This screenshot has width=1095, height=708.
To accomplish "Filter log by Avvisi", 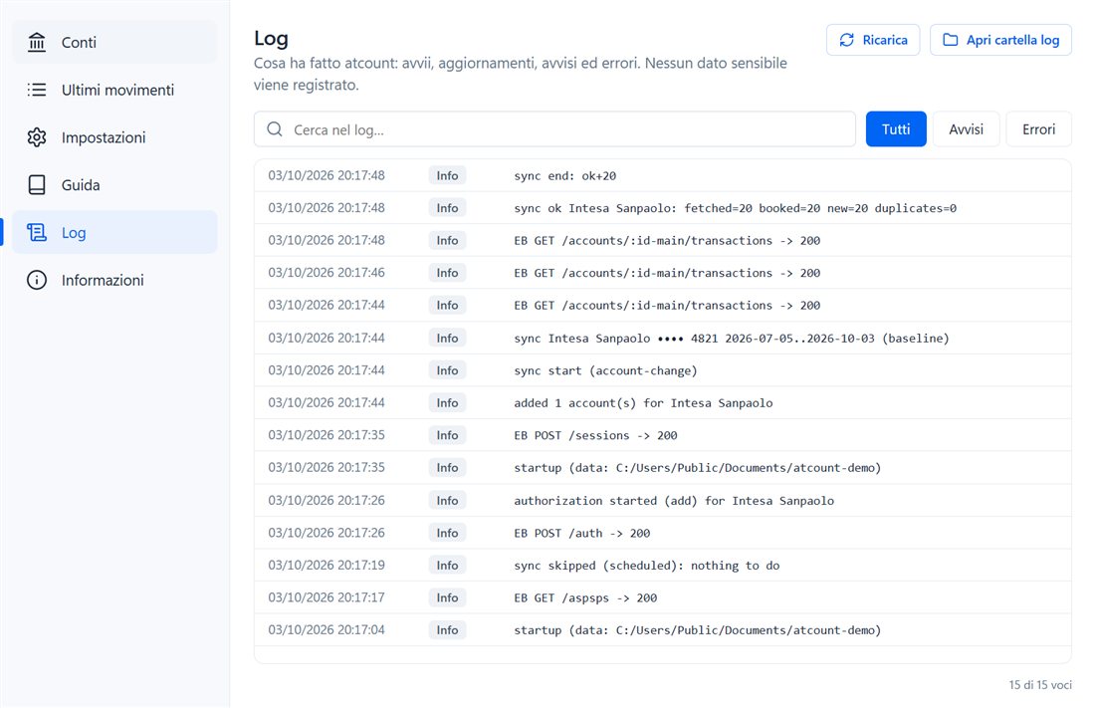I will [x=966, y=129].
